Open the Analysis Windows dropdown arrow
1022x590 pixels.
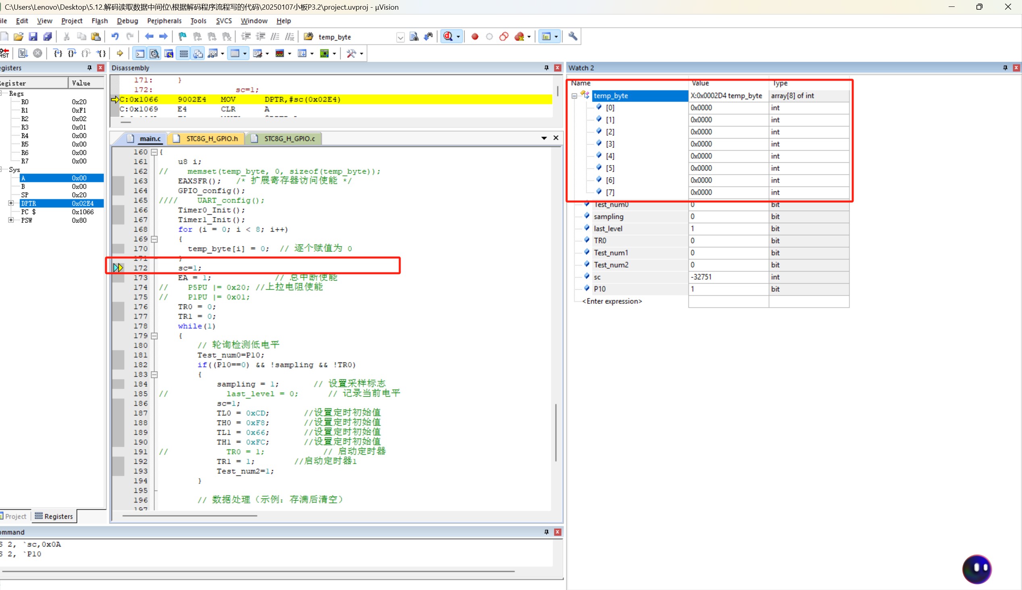click(290, 54)
